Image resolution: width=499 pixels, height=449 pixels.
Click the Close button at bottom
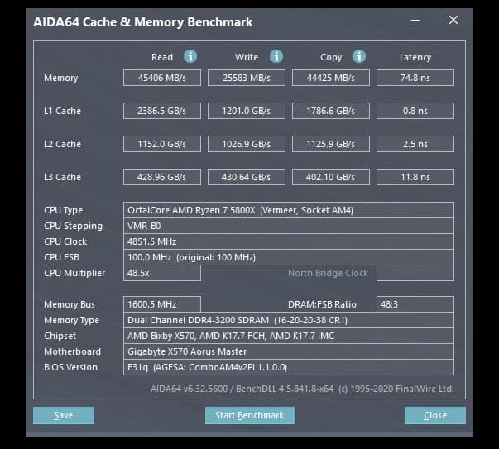(435, 415)
